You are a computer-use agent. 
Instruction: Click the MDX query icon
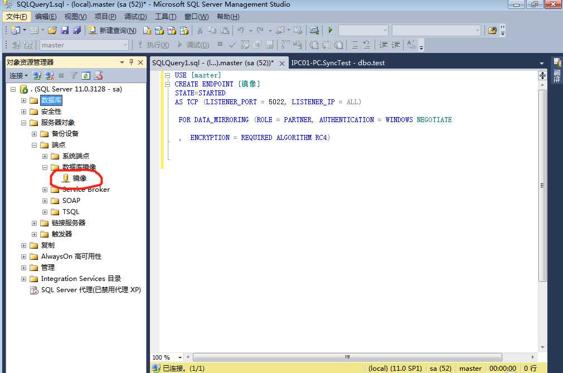pyautogui.click(x=159, y=31)
